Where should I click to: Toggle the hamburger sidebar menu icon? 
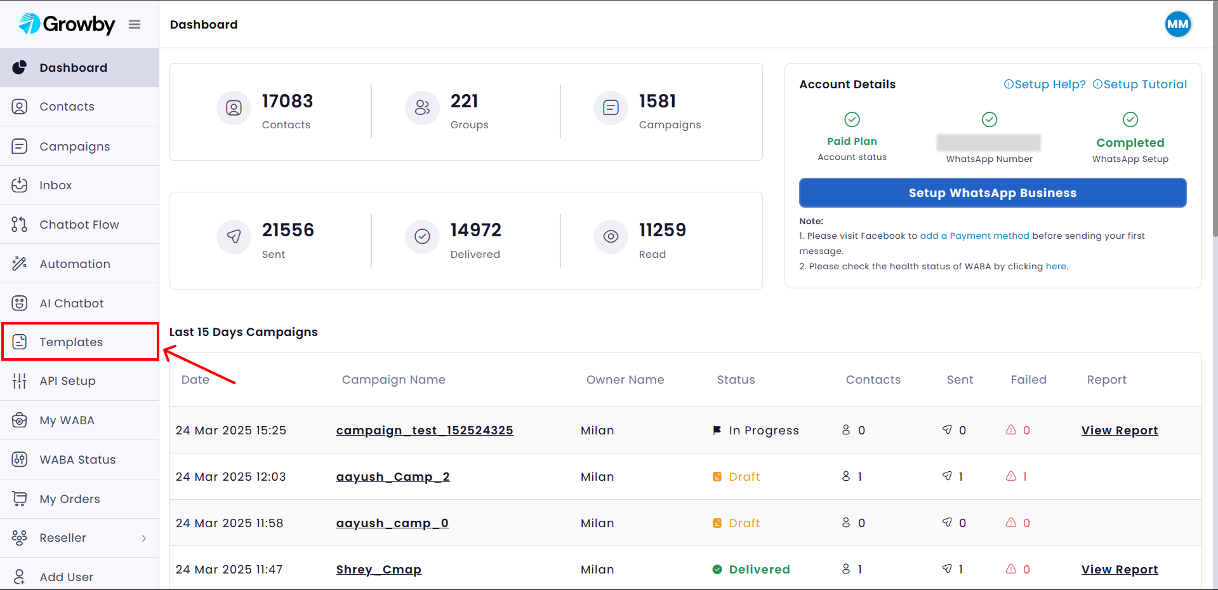point(134,24)
